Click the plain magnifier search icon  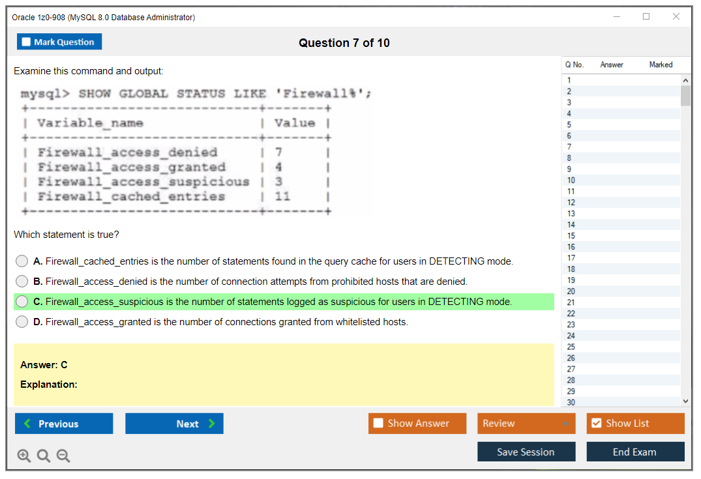[43, 456]
